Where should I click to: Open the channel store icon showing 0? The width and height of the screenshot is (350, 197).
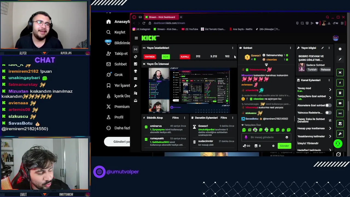(258, 146)
